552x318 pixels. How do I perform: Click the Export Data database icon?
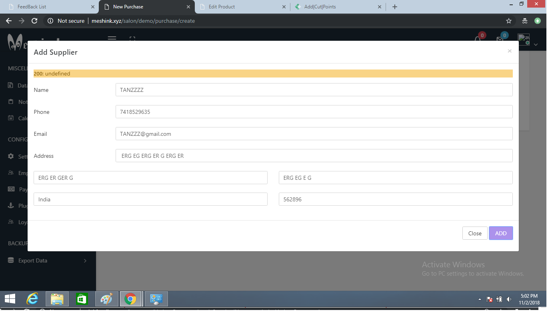pyautogui.click(x=11, y=260)
